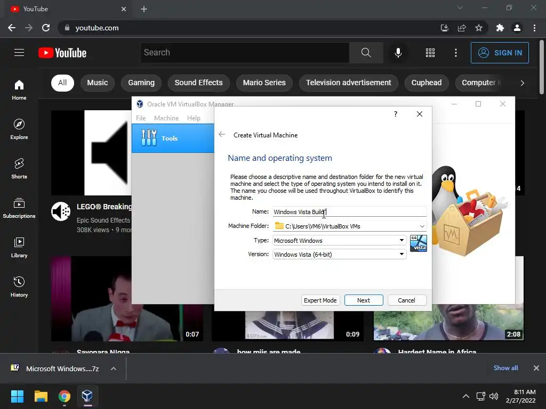Open History in YouTube sidebar
The width and height of the screenshot is (546, 409).
click(19, 287)
